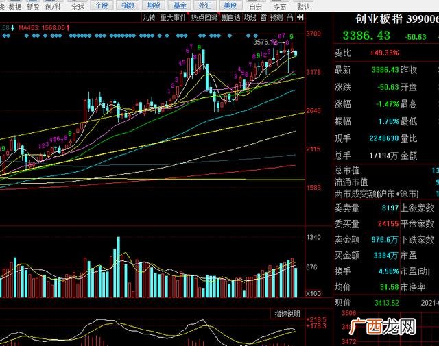439x346 pixels.
Task: Open the 外汇 forex tab
Action: point(205,5)
